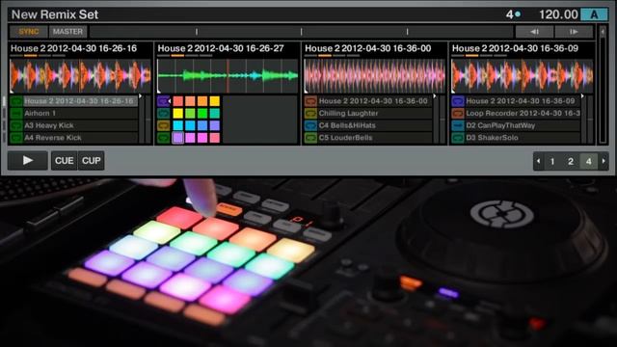Click the beat jump forward button
617x347 pixels.
coord(574,32)
